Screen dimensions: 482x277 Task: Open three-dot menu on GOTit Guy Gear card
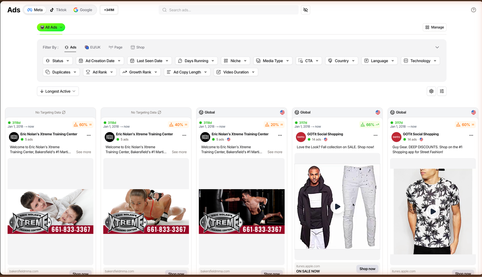(471, 135)
